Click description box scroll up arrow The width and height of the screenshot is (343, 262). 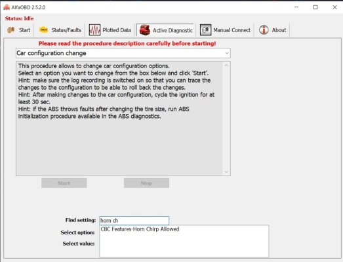[226, 65]
